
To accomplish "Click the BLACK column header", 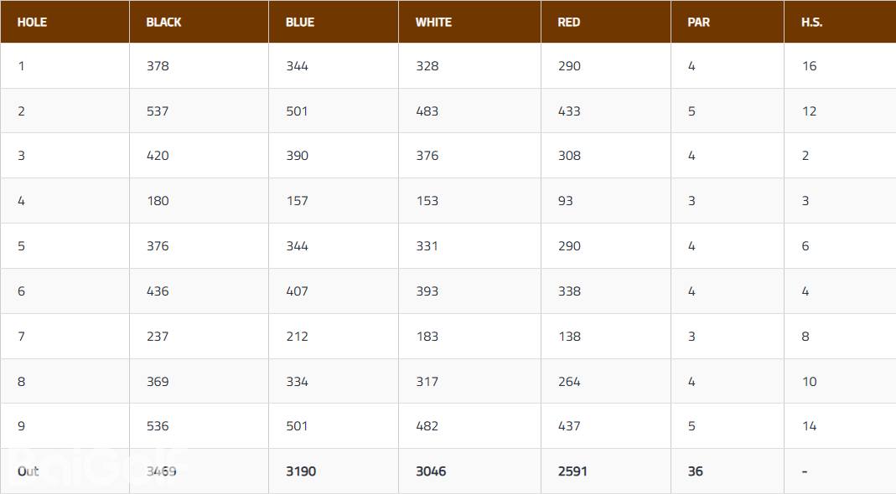I will (163, 22).
